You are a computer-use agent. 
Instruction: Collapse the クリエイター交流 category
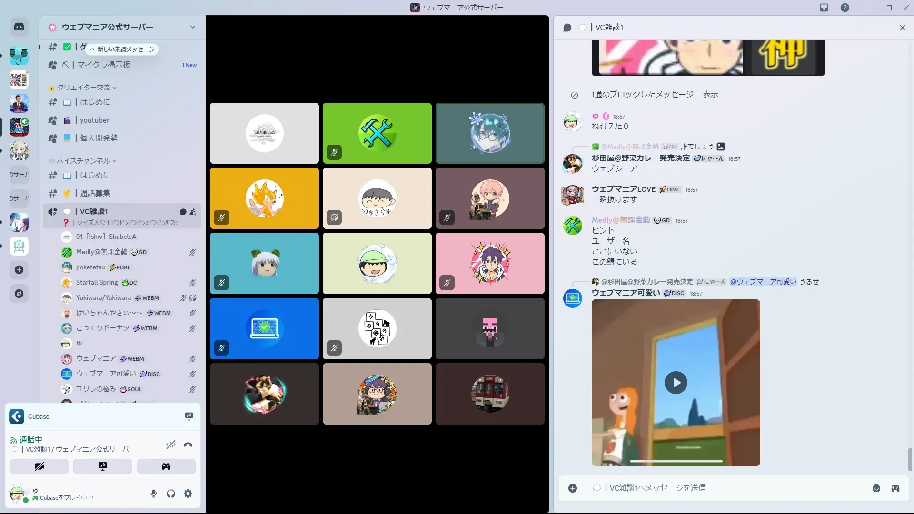coord(84,88)
